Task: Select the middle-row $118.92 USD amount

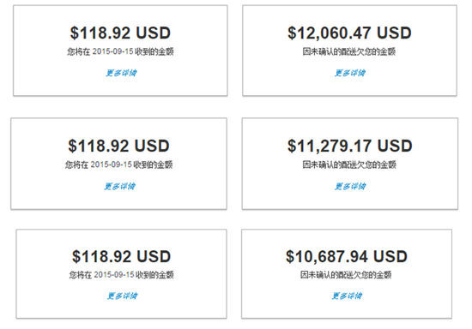Action: (119, 146)
